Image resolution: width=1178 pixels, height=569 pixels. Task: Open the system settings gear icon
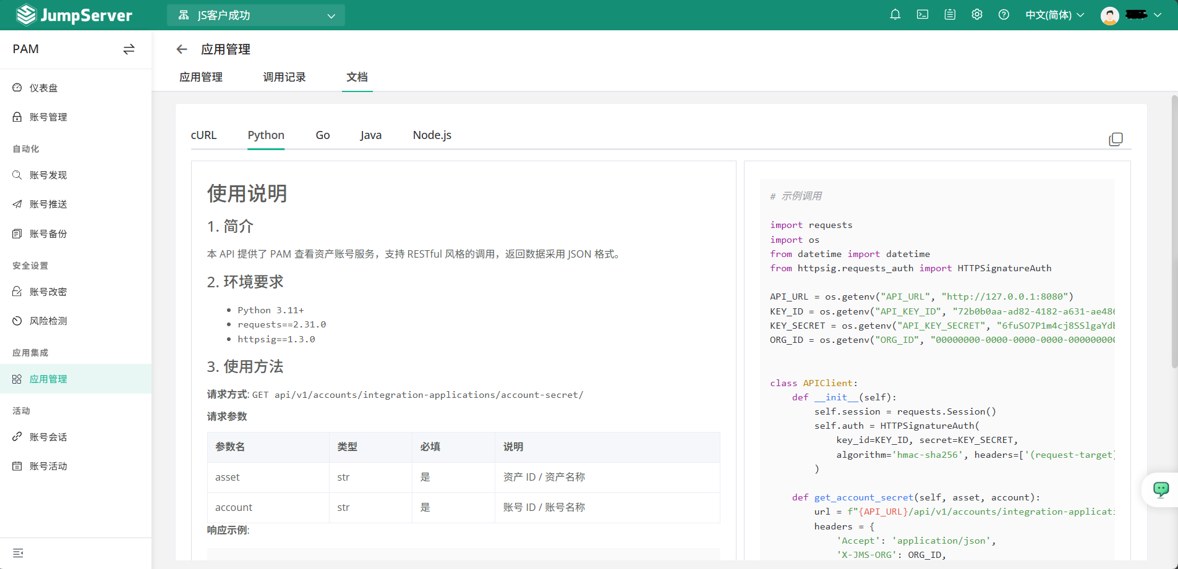(x=977, y=15)
